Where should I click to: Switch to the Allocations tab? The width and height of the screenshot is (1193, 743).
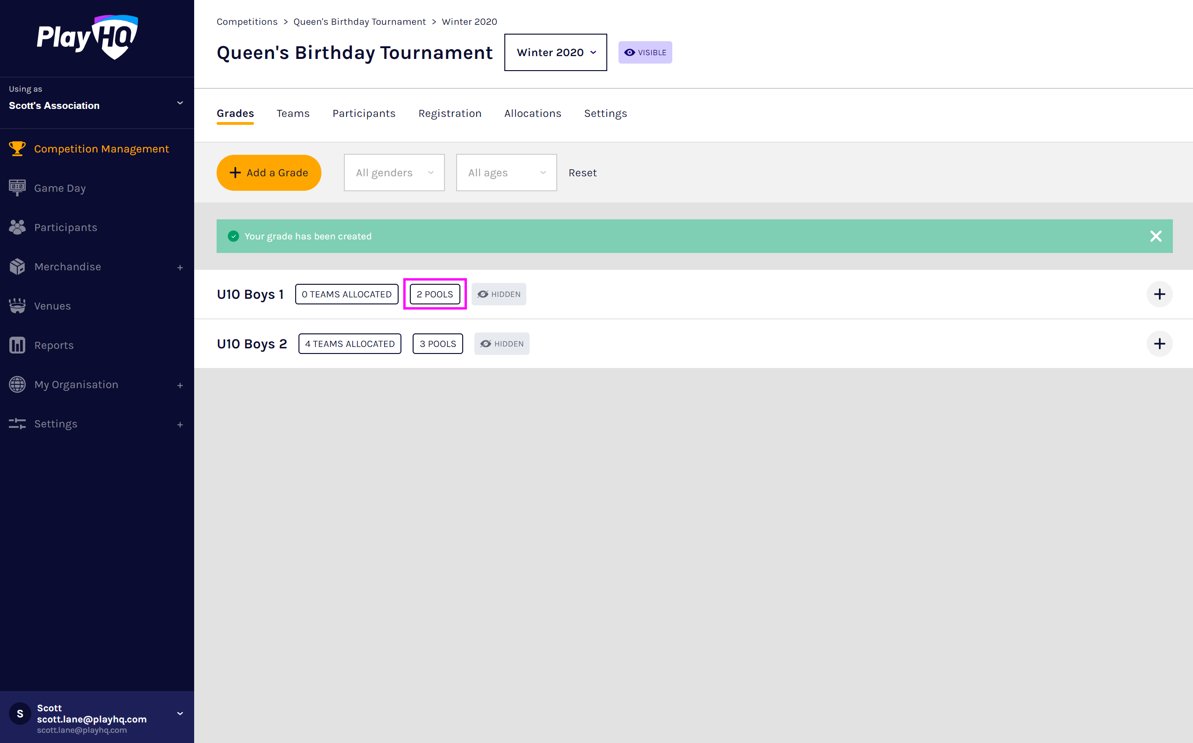[532, 114]
